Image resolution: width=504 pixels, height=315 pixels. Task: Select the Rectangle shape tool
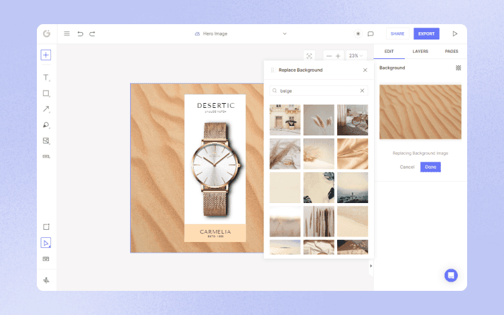click(46, 93)
